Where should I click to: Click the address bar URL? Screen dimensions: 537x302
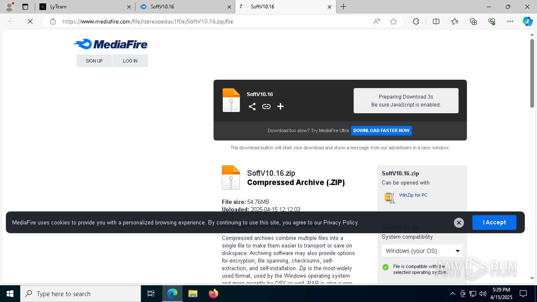[x=148, y=21]
